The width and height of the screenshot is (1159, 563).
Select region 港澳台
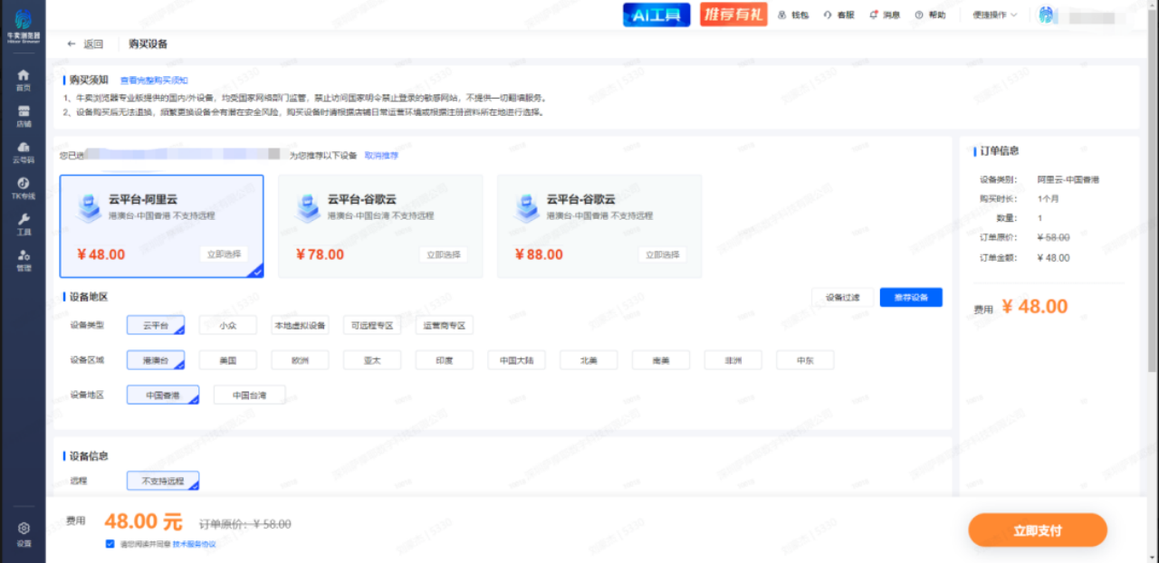coord(156,360)
